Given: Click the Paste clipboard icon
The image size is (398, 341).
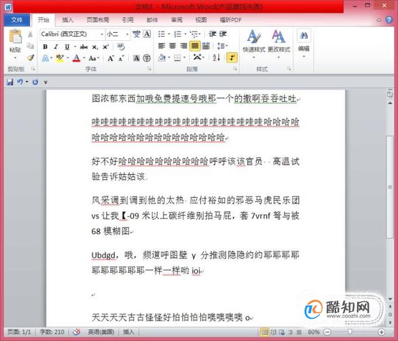Looking at the screenshot, I should pyautogui.click(x=15, y=37).
